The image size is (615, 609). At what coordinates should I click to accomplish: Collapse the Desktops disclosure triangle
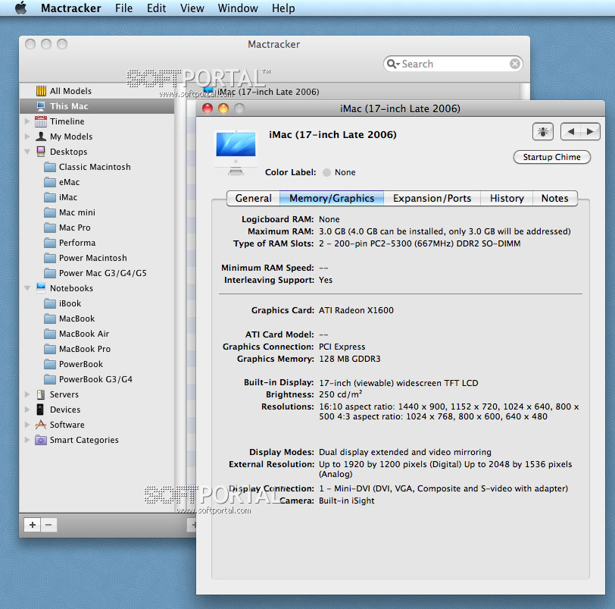click(x=27, y=152)
